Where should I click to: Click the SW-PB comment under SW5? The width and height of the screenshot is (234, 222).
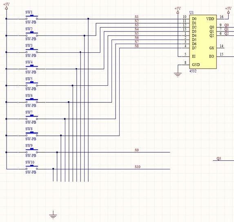(31, 89)
